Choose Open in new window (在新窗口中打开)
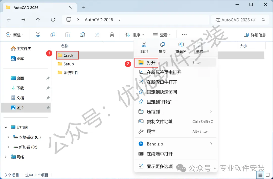 175,82
